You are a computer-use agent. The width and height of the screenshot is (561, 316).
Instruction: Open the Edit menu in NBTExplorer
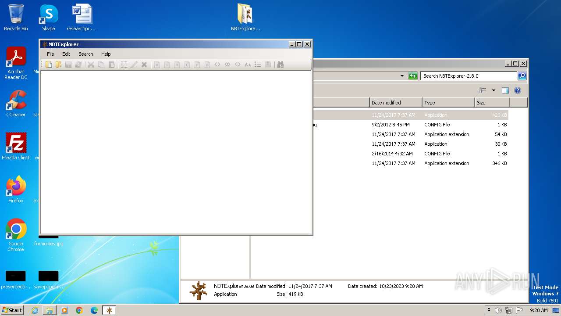click(x=66, y=54)
